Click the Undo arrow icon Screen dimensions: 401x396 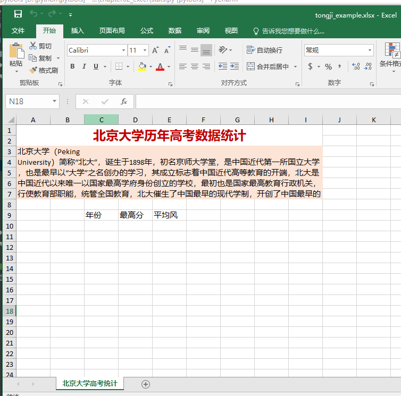coord(34,13)
